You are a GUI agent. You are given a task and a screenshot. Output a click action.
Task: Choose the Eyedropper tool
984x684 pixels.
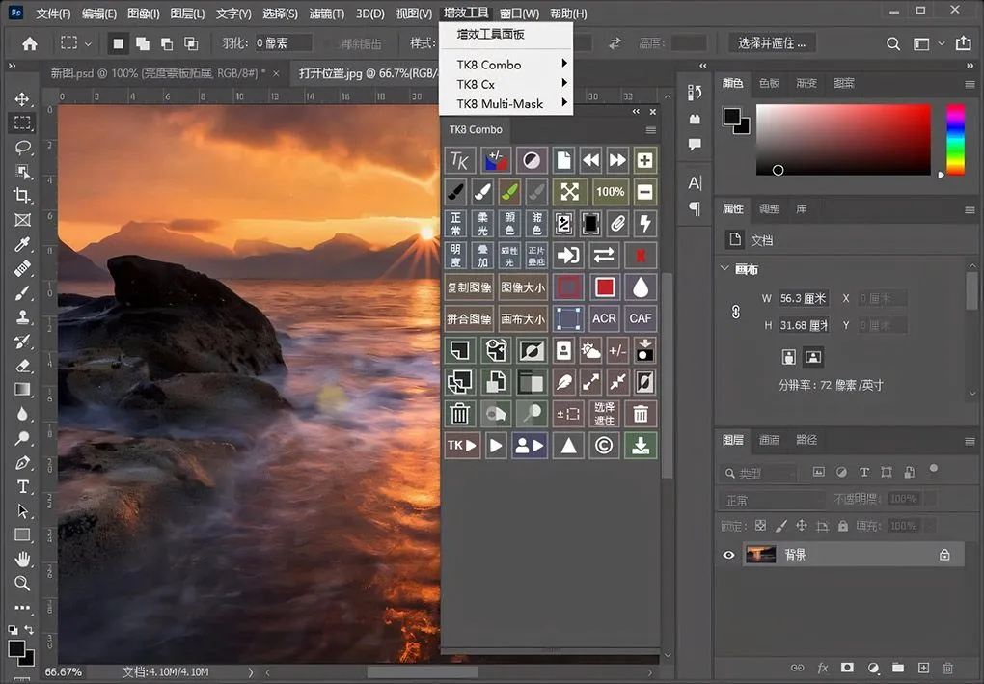[x=22, y=244]
